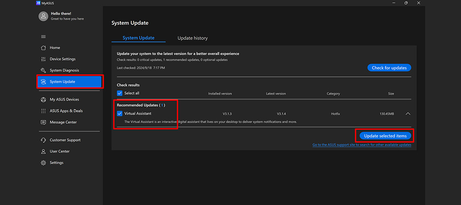The height and width of the screenshot is (205, 461).
Task: Click the System Update refresh icon
Action: click(43, 82)
